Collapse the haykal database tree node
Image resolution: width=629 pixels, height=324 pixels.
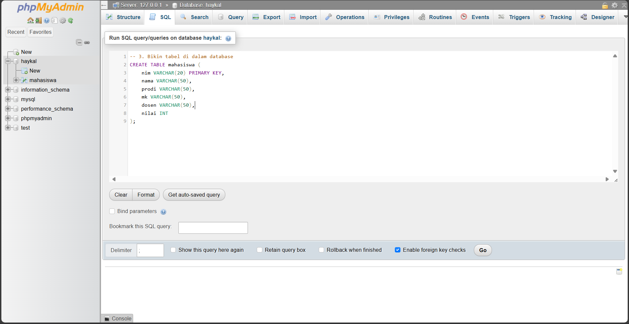click(8, 61)
